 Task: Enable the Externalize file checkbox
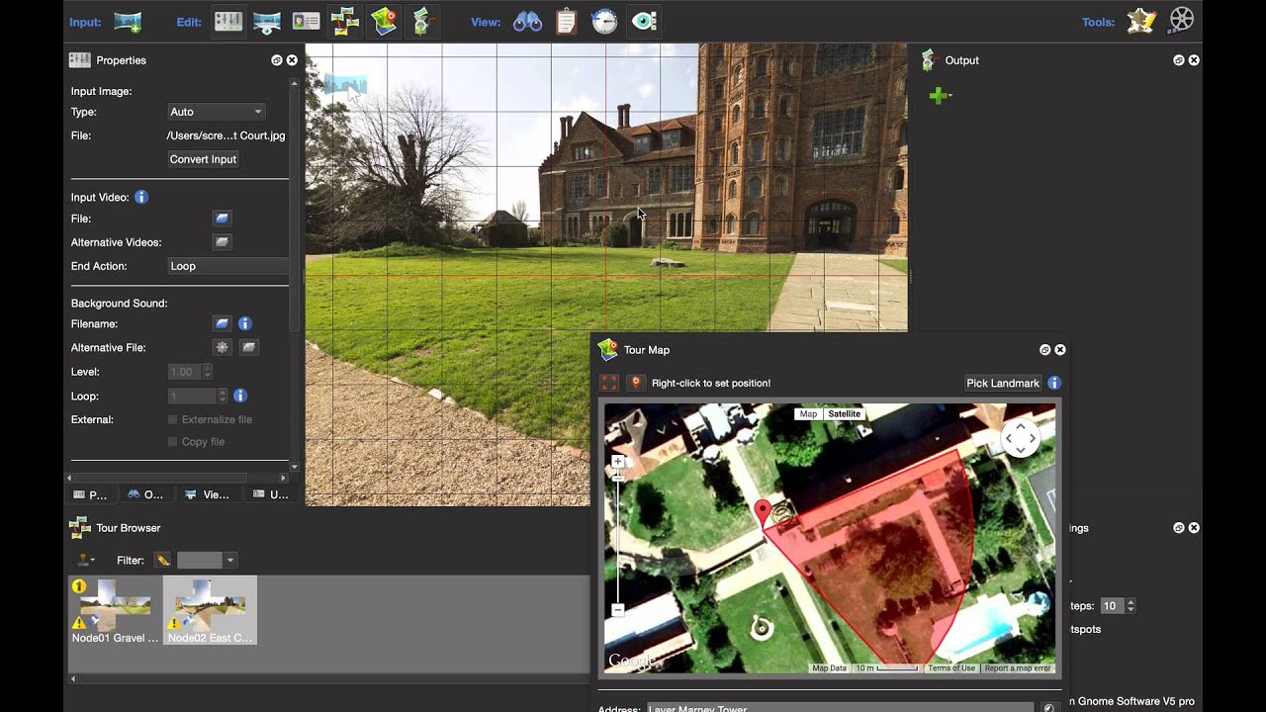point(173,419)
